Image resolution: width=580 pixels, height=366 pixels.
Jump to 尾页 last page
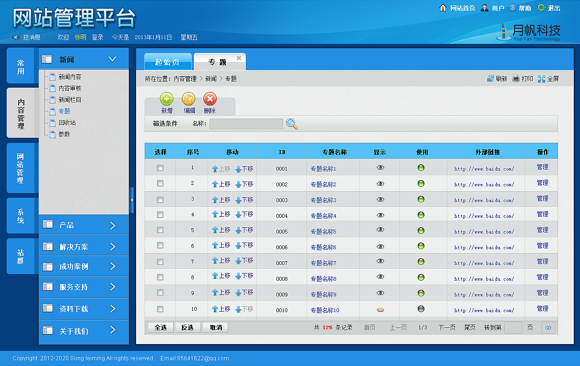coord(470,327)
